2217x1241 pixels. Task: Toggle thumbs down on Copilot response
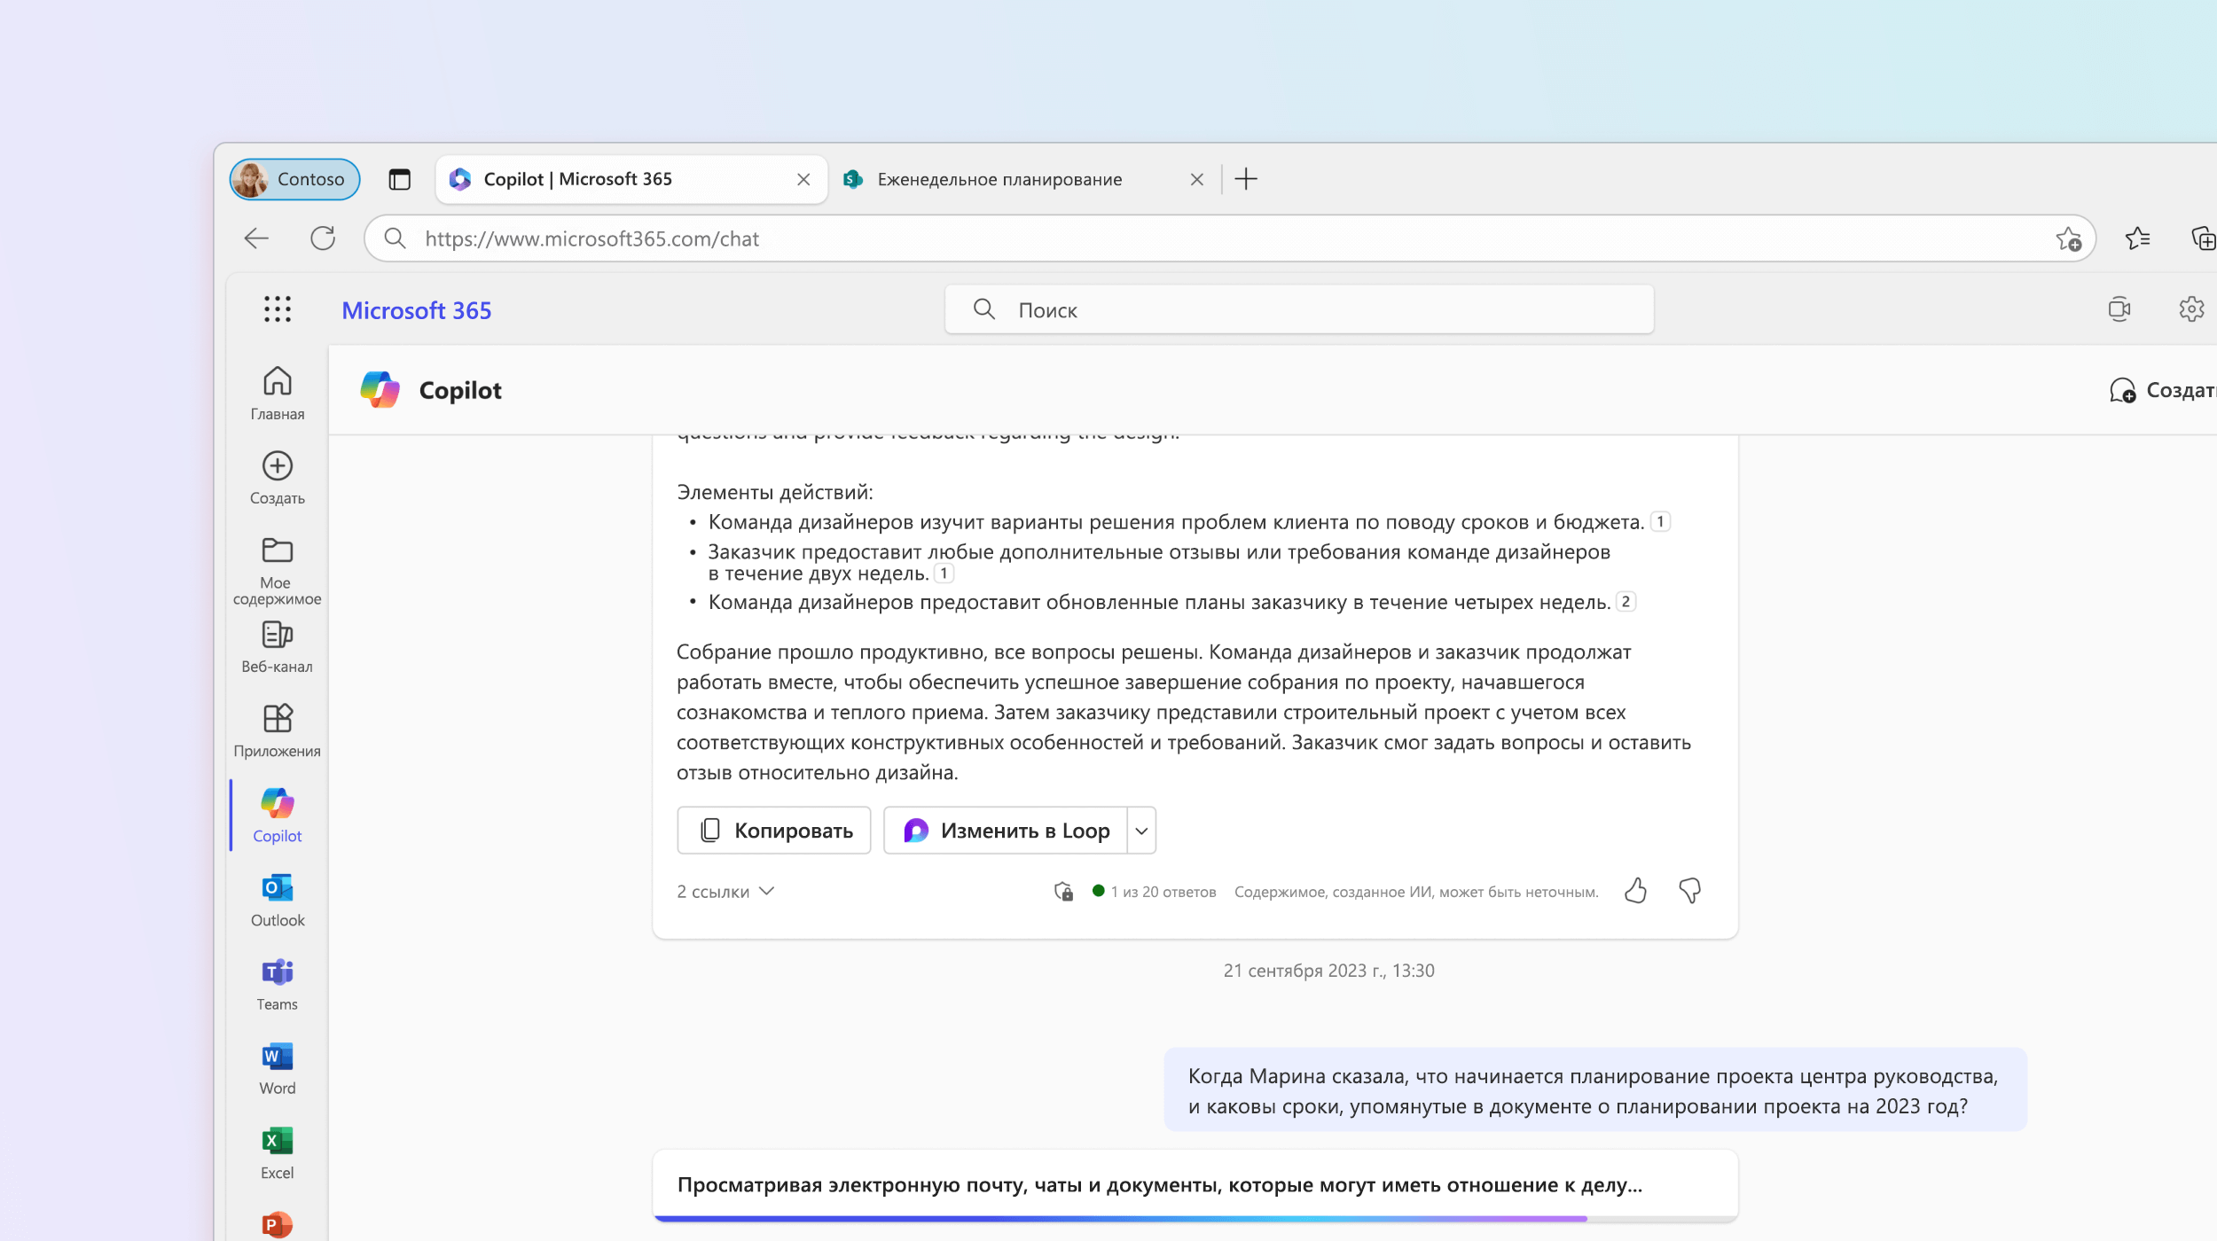[x=1690, y=891]
